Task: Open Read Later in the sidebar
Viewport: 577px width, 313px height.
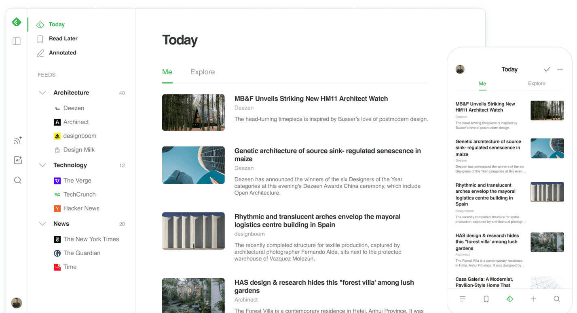Action: pos(63,38)
